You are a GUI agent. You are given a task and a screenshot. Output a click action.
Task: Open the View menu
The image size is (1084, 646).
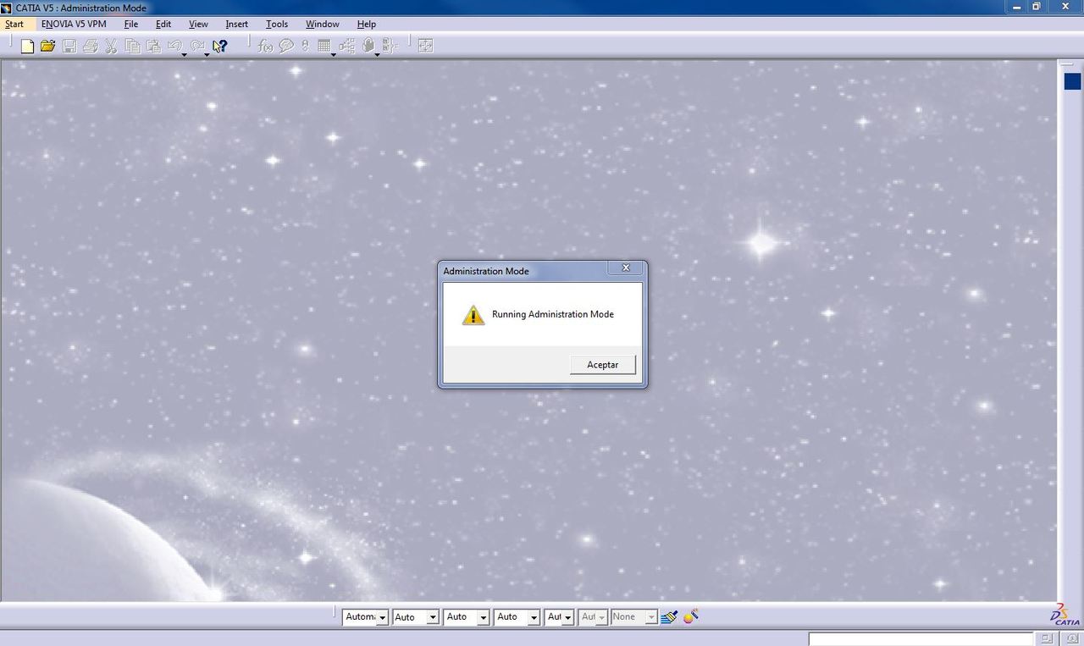point(198,24)
